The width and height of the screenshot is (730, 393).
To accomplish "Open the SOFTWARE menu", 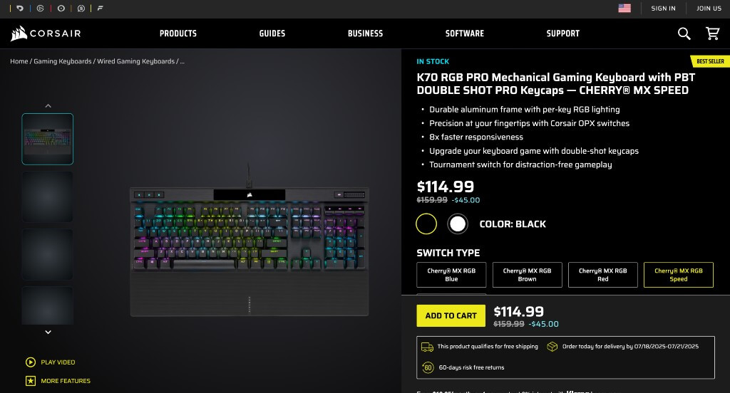I will click(465, 33).
